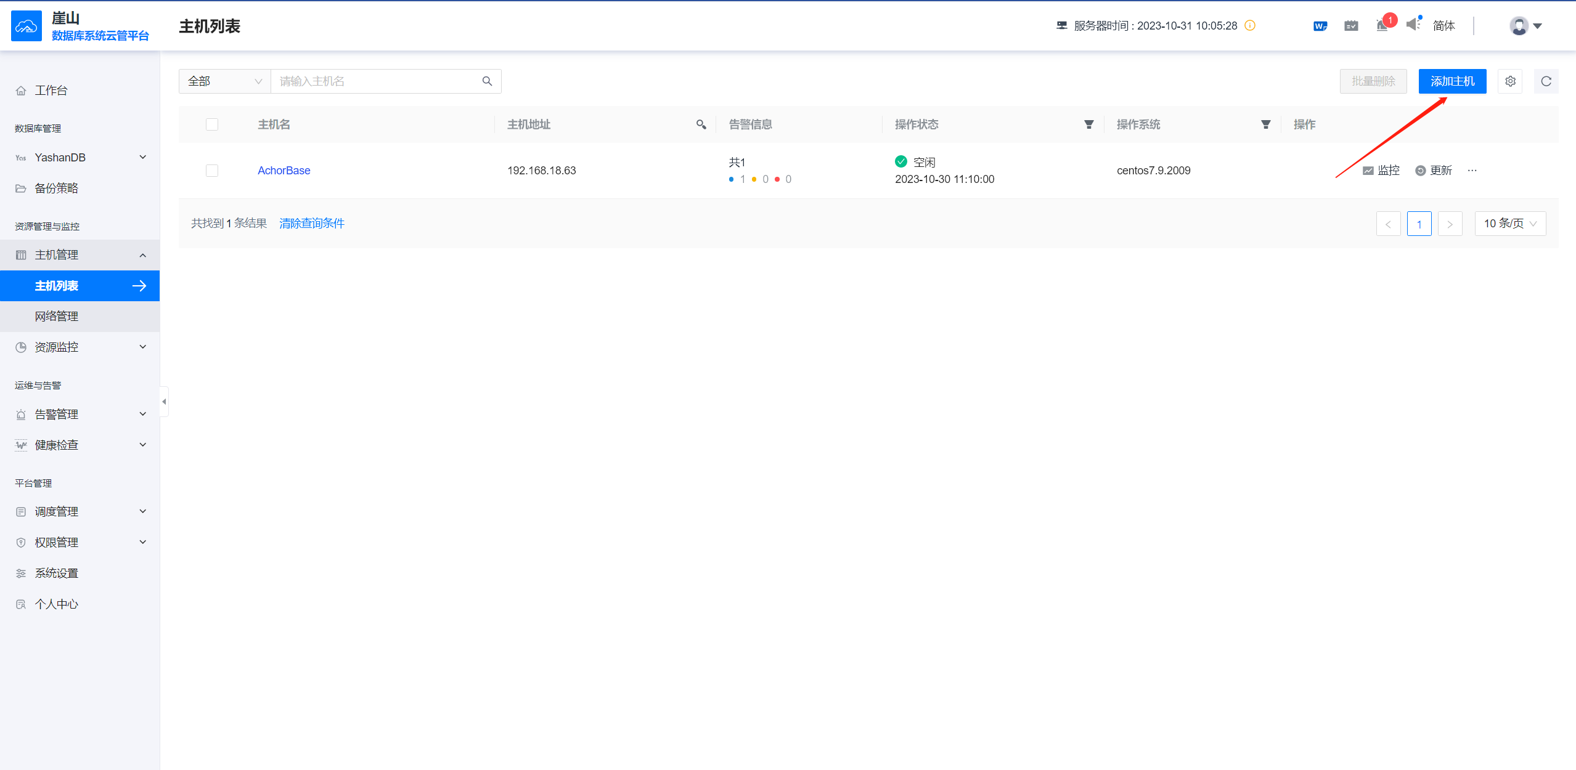Click the 添加主机 button
This screenshot has width=1576, height=770.
pyautogui.click(x=1451, y=81)
